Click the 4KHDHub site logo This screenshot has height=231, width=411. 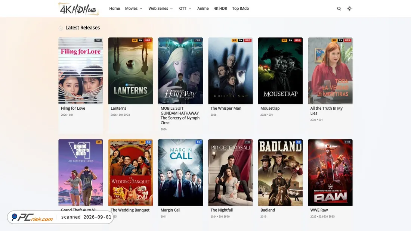[78, 9]
